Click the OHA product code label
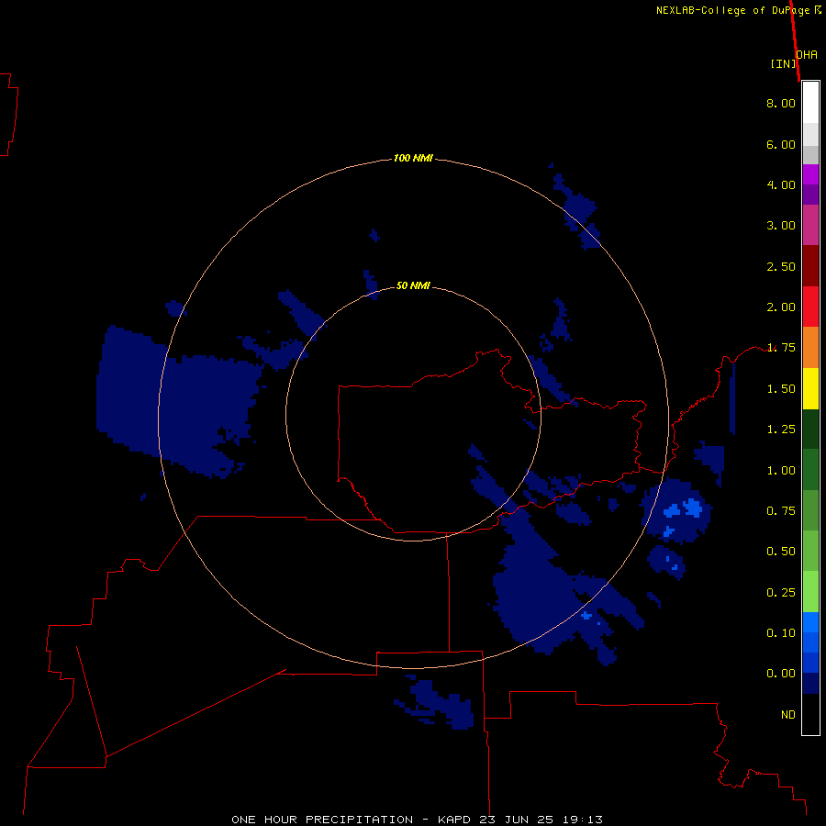 click(x=807, y=54)
